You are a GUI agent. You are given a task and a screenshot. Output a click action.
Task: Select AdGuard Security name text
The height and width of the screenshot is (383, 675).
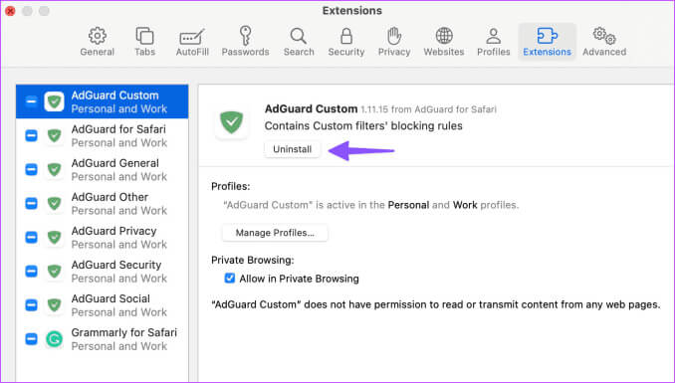[116, 265]
